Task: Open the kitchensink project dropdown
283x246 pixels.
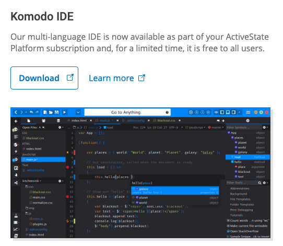Action: coord(32,181)
